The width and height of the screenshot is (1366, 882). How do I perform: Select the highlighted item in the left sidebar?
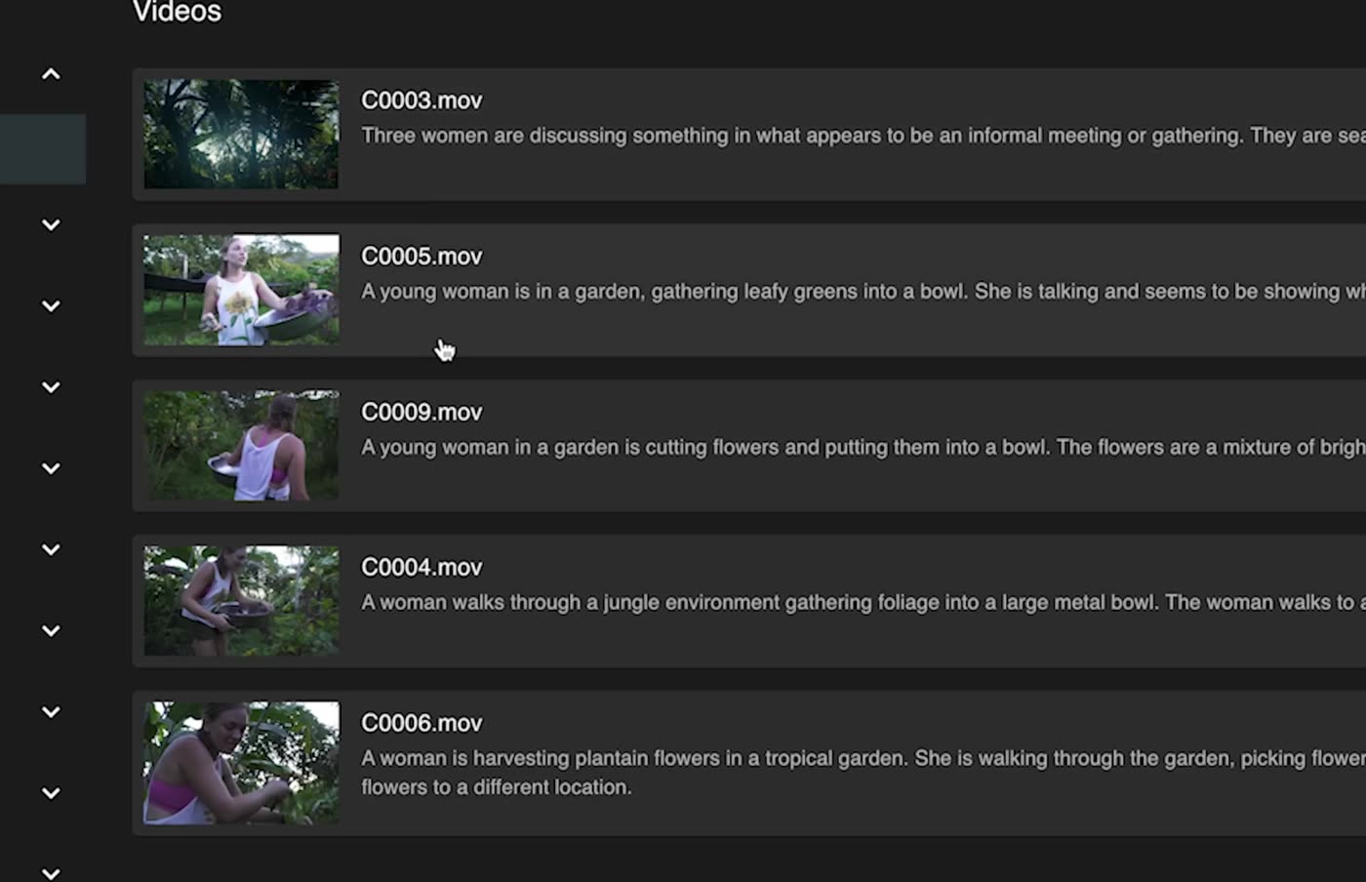43,149
